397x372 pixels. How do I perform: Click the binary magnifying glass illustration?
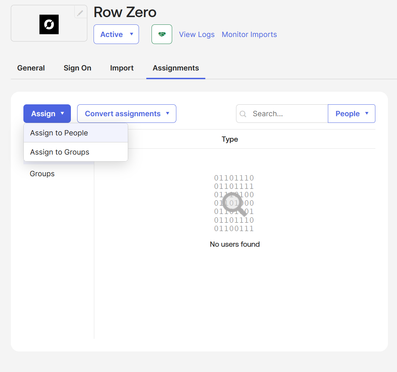234,203
